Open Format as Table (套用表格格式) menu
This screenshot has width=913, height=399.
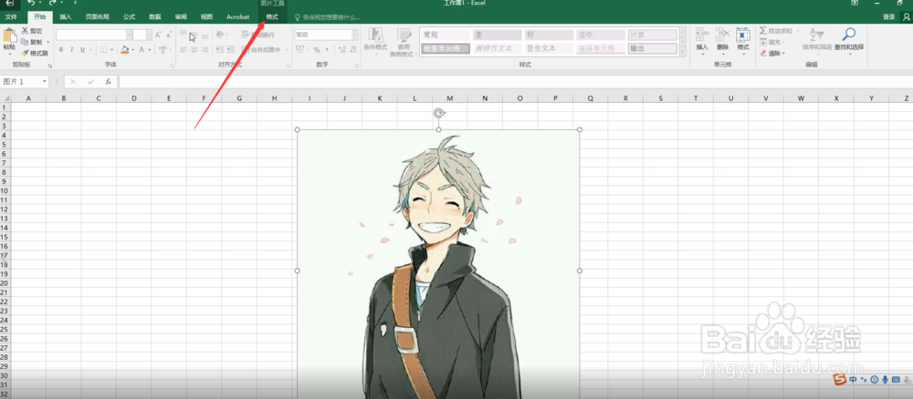click(401, 43)
